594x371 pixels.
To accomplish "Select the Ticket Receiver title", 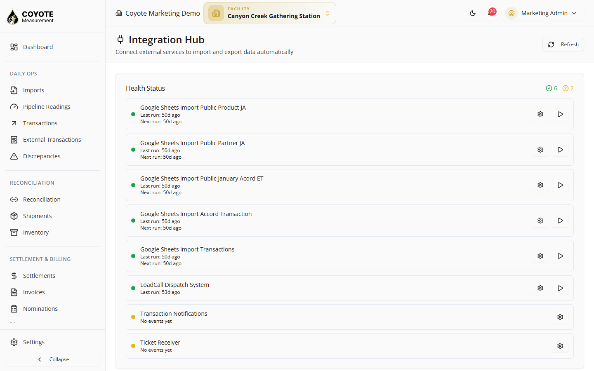I will (160, 343).
